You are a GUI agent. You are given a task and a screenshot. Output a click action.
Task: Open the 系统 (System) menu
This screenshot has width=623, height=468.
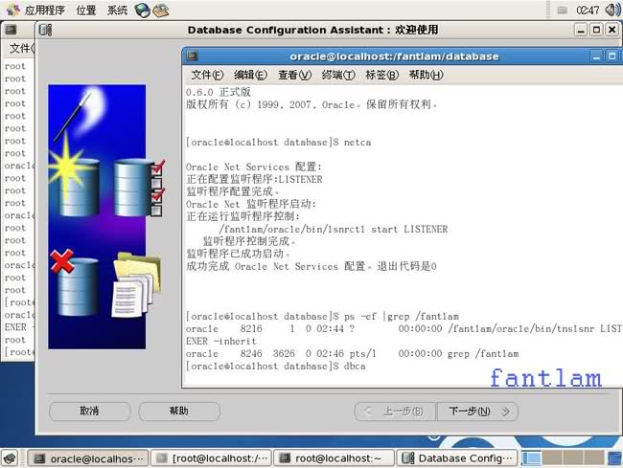point(117,10)
